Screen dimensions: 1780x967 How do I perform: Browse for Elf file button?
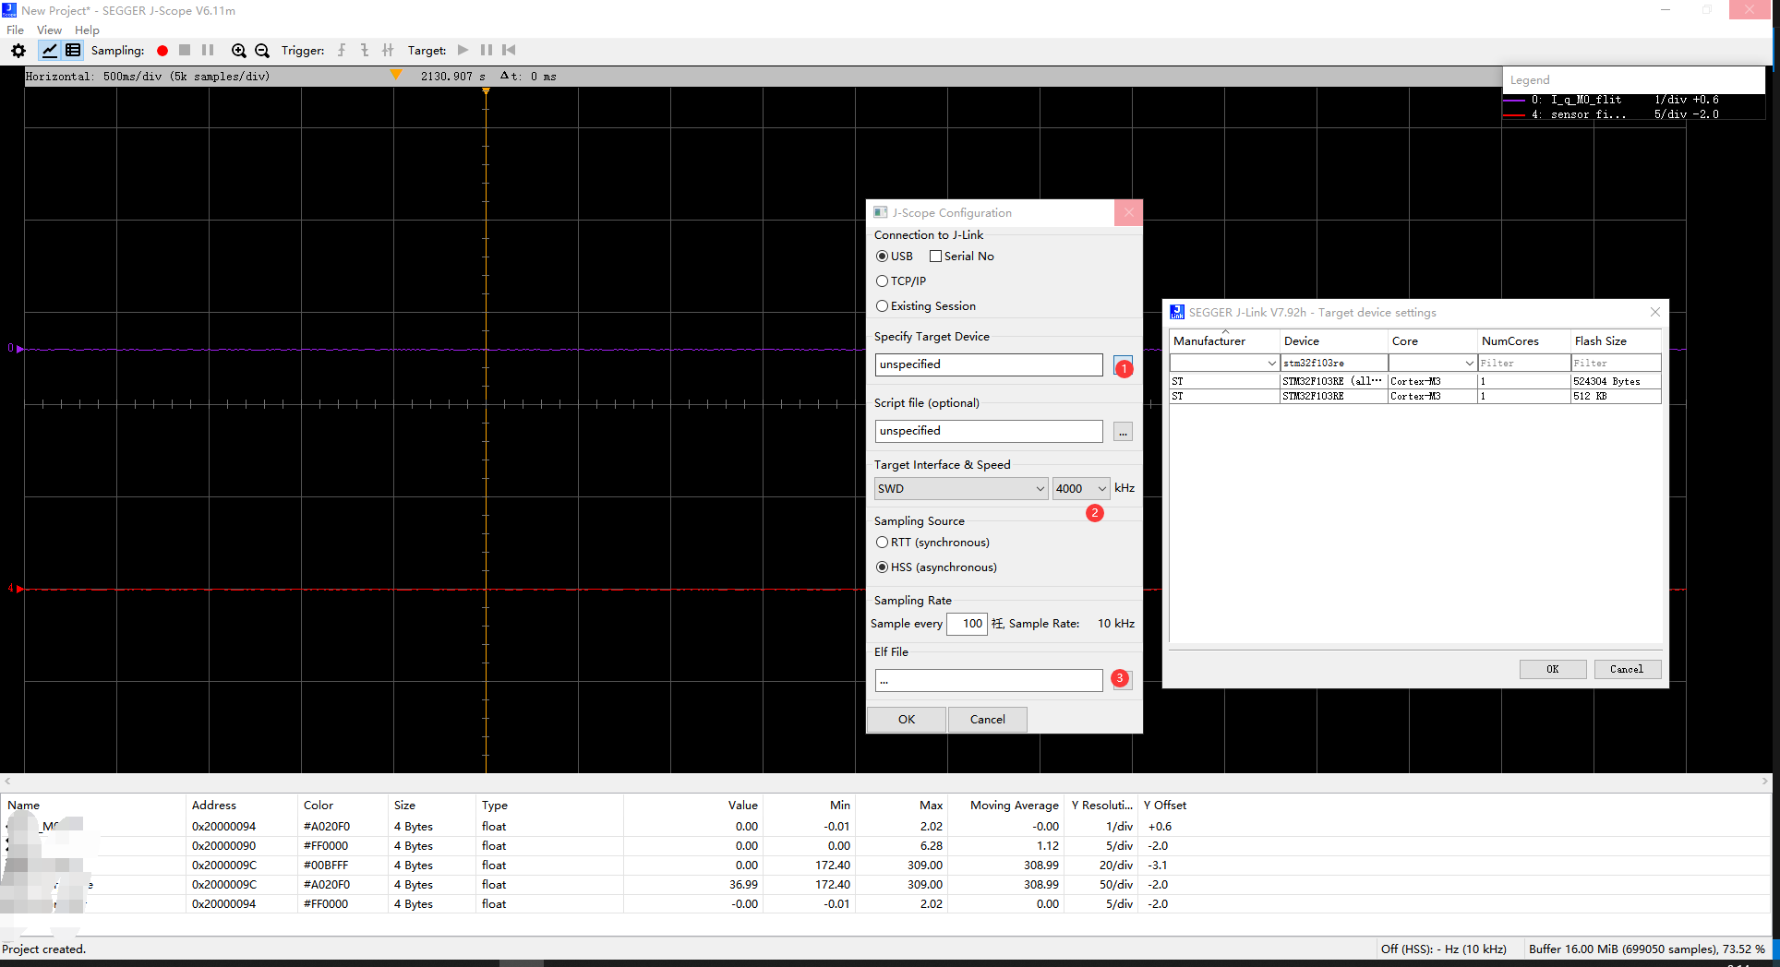click(1123, 680)
